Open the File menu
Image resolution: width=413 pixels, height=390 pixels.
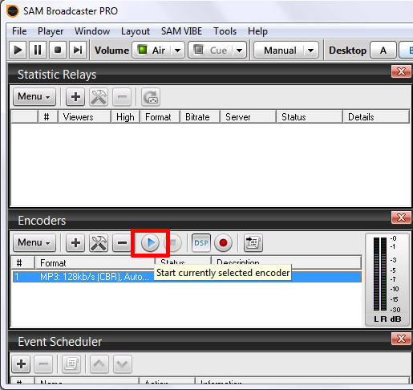pos(19,31)
